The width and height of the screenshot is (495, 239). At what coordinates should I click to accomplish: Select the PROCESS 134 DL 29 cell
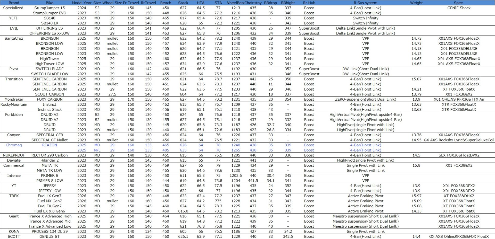click(x=49, y=232)
